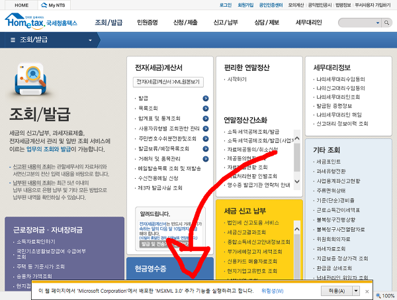Open 사업용계좌신고현황
Viewport: 397px width, 300px height.
click(x=338, y=181)
